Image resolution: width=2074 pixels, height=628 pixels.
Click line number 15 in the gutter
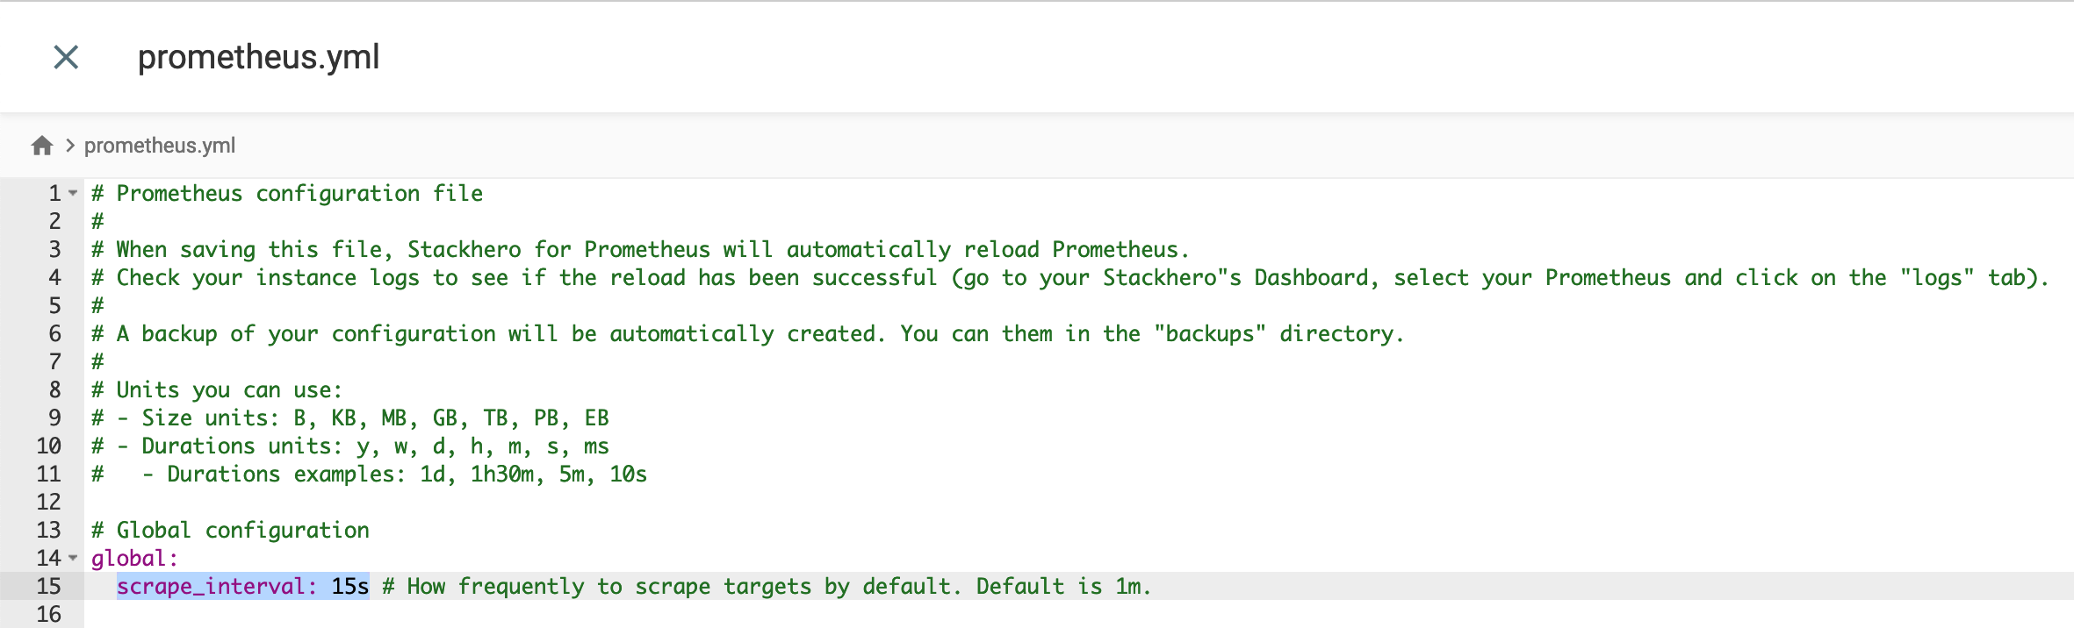[x=48, y=586]
